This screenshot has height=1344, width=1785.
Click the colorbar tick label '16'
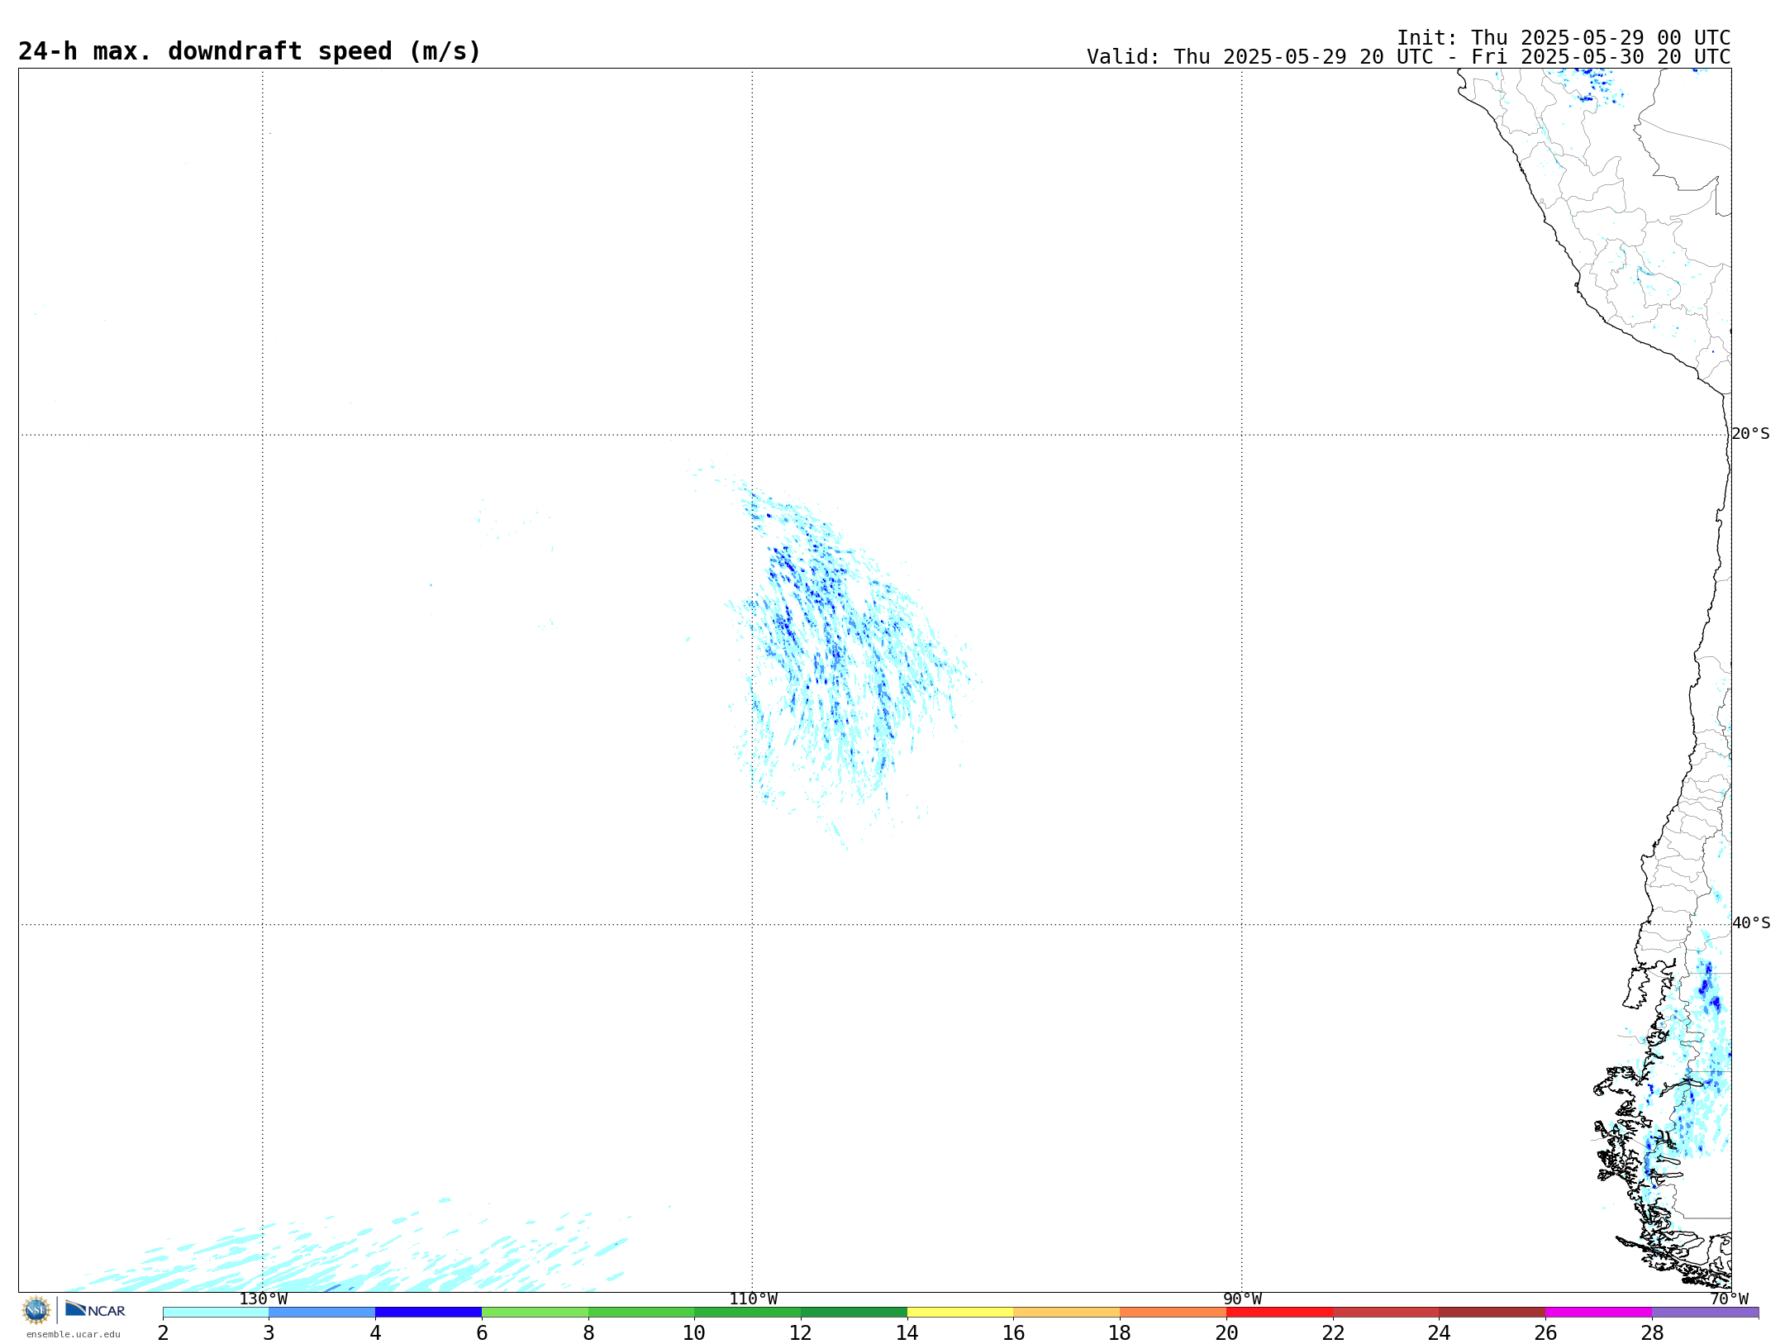tap(1014, 1333)
